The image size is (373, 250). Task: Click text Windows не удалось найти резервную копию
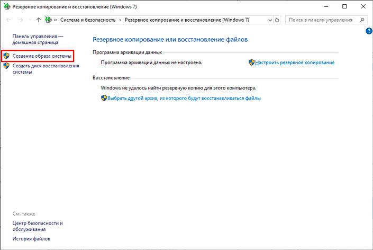pos(178,88)
